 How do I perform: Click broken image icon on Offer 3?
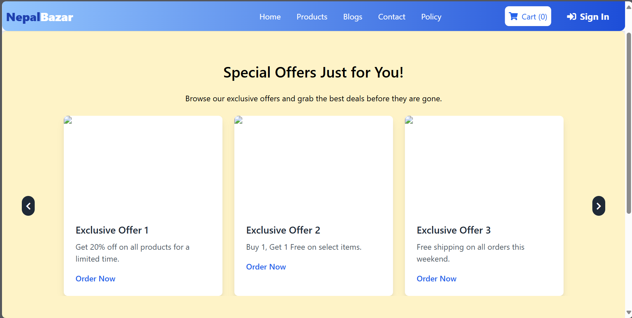(409, 120)
